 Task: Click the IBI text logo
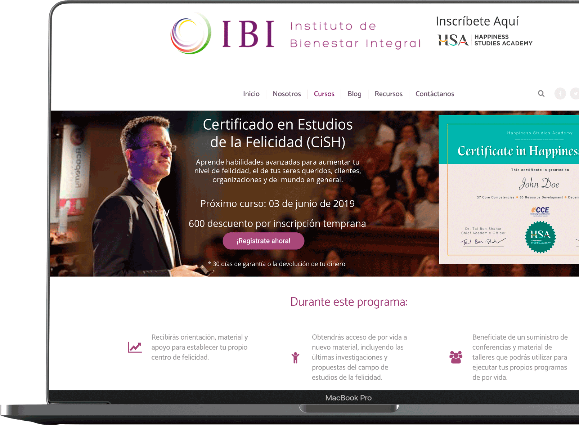point(248,34)
